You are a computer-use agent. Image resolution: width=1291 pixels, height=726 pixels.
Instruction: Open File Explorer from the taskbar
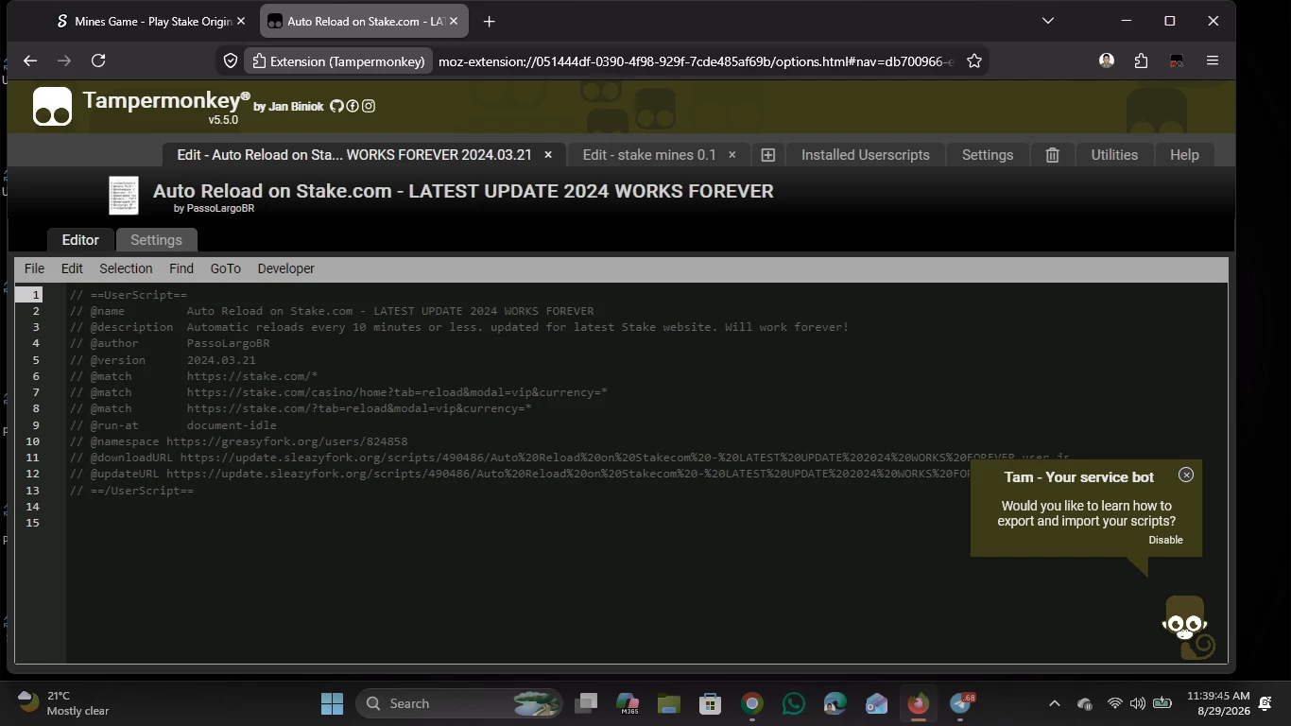[669, 703]
